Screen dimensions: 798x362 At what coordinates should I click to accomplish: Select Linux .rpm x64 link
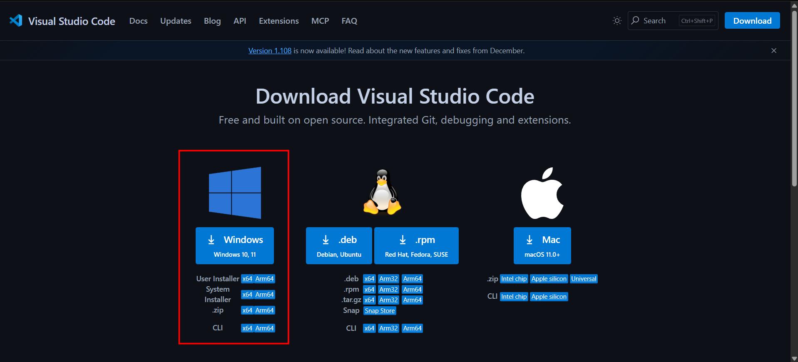(369, 290)
